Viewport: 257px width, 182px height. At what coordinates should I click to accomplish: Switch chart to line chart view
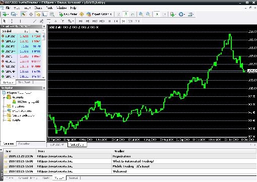click(133, 14)
